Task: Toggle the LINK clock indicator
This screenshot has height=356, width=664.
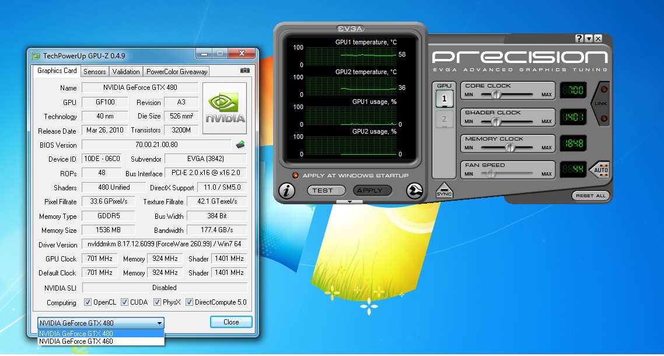Action: click(x=601, y=103)
